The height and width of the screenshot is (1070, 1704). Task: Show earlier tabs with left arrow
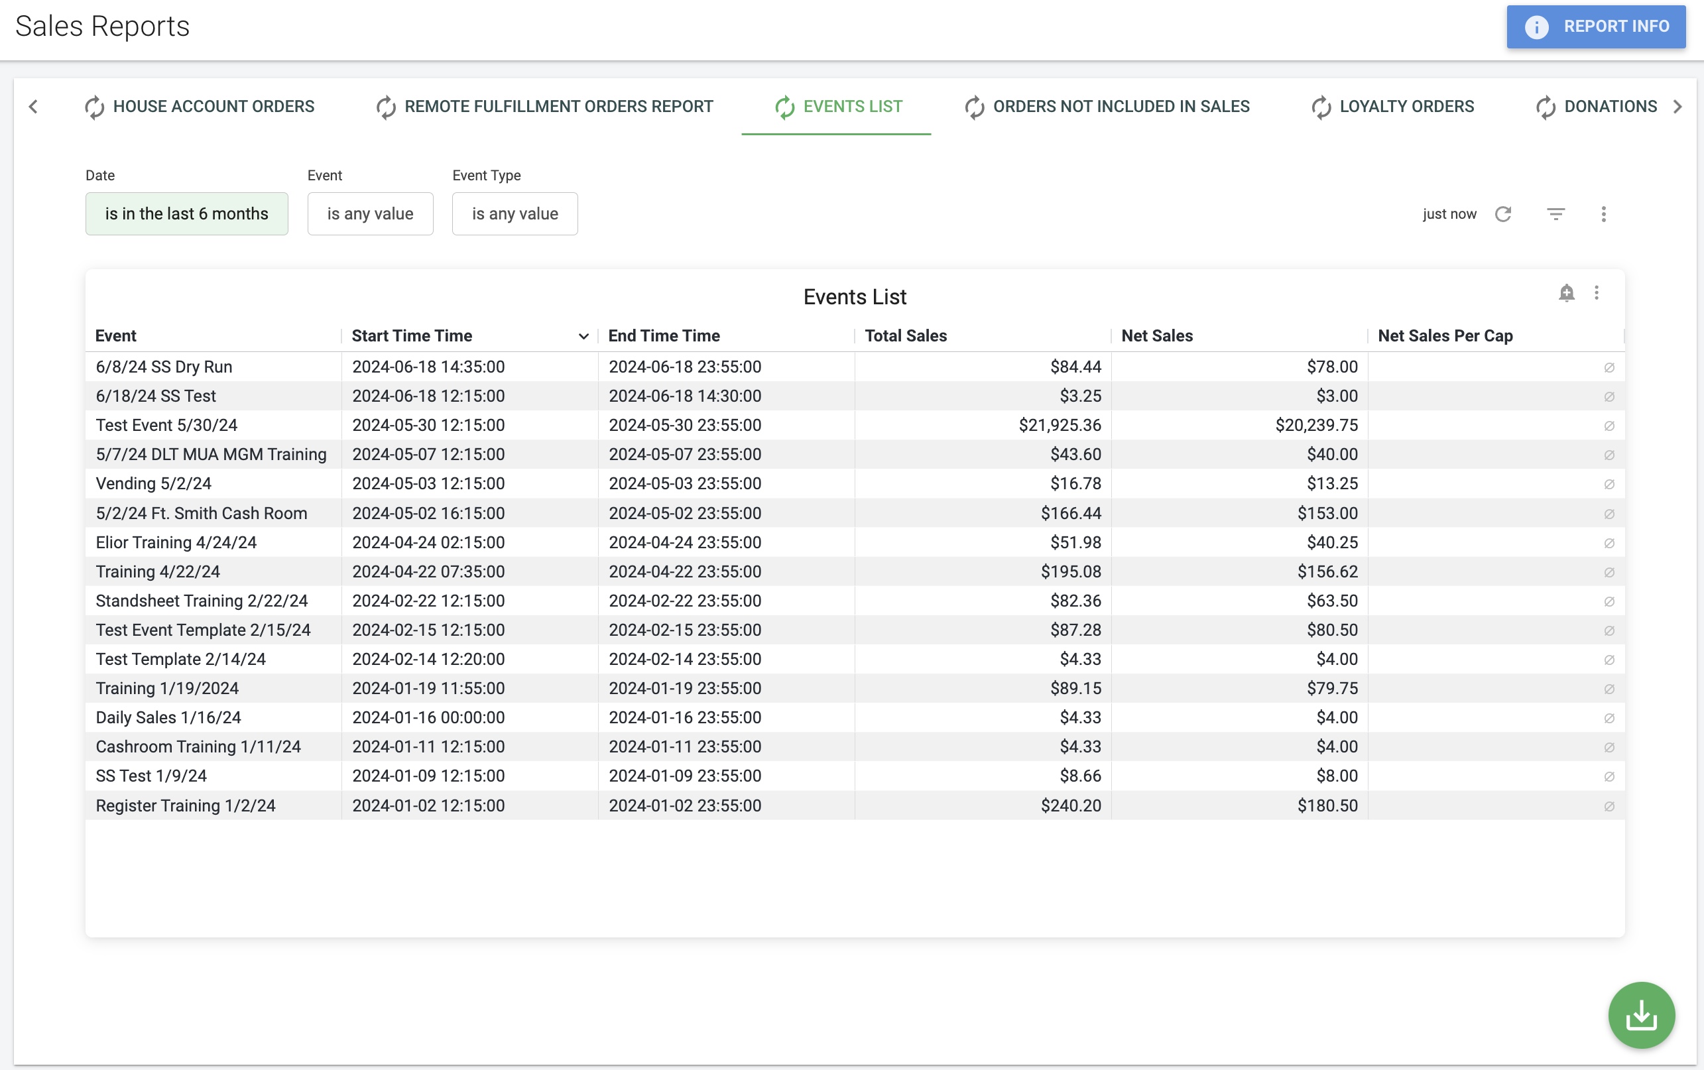click(33, 107)
